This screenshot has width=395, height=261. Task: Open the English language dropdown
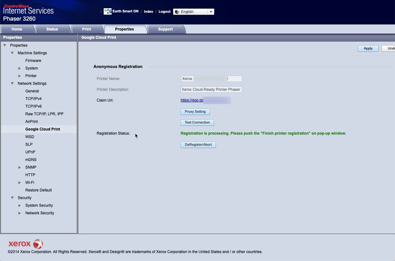(194, 12)
